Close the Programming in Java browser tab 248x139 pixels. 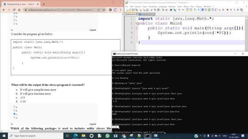tap(38, 4)
